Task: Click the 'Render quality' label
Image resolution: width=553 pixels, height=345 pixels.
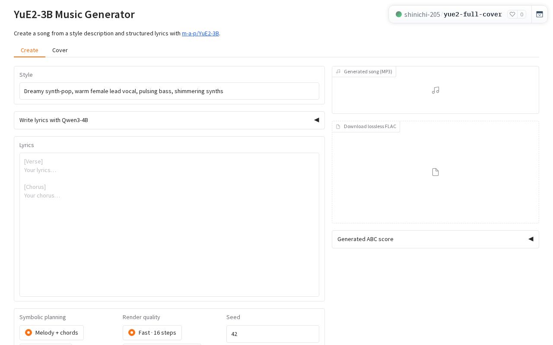Action: (141, 317)
